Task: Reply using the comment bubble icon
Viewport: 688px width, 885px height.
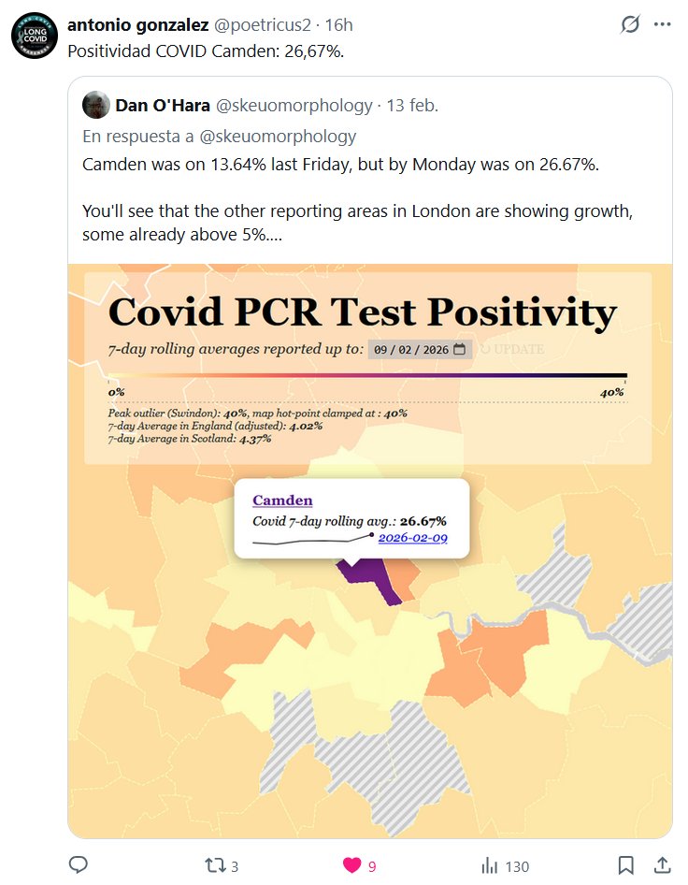Action: [x=79, y=865]
